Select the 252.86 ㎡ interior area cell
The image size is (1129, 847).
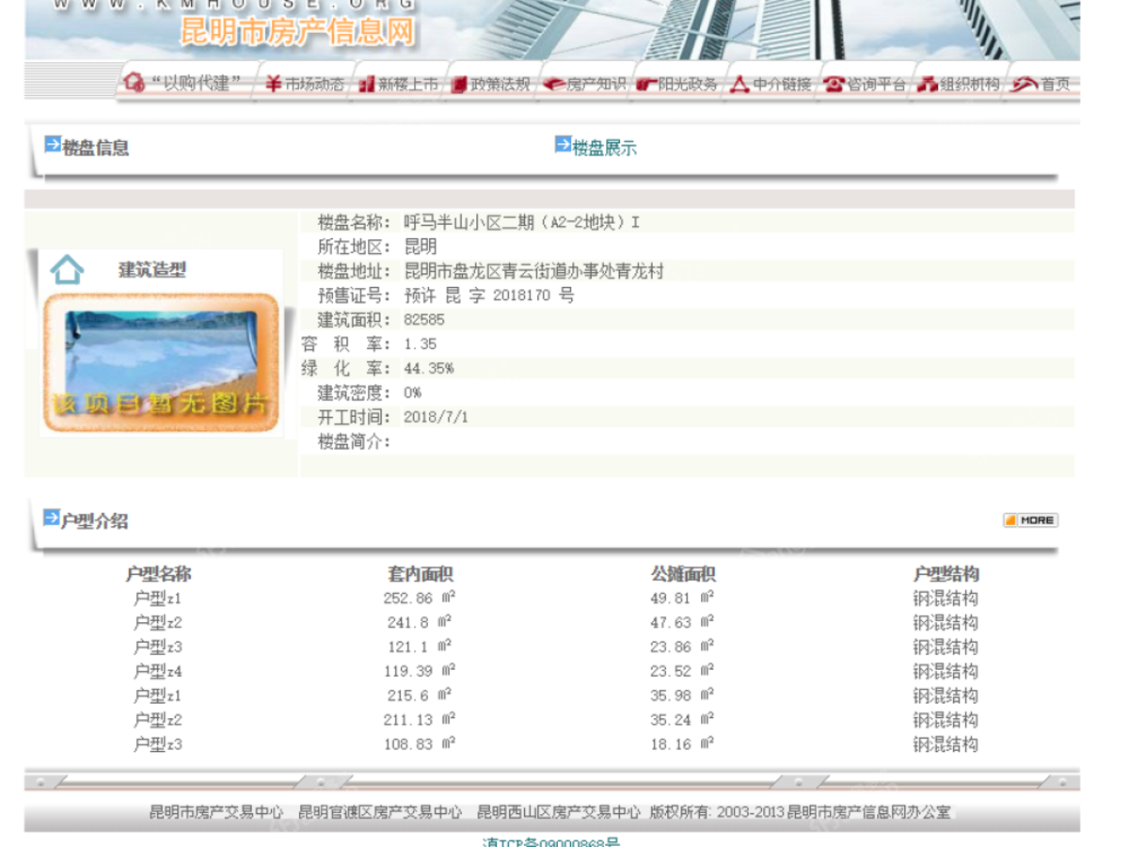pos(420,599)
